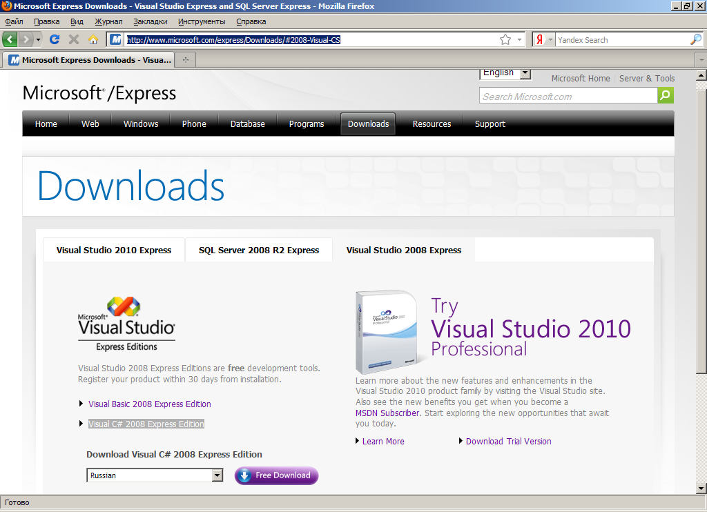Click the address bar URL field

coord(311,39)
